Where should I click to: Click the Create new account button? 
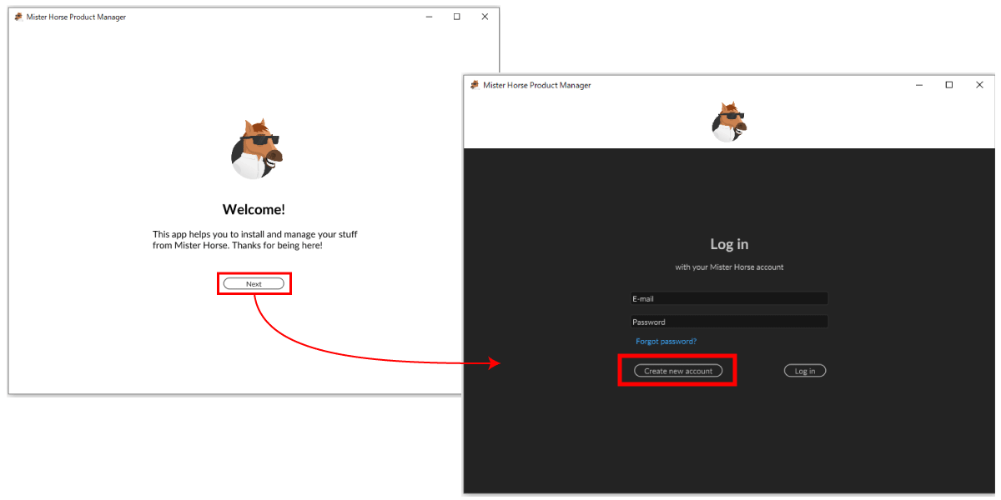tap(678, 371)
